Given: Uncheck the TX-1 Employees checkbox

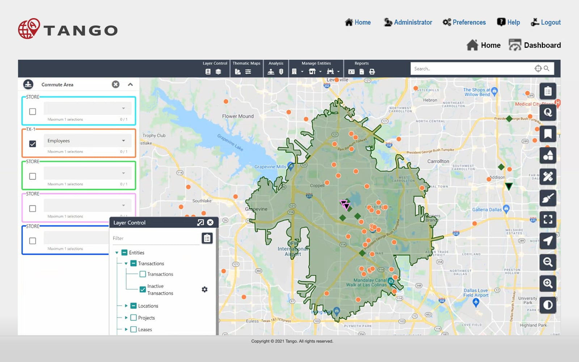Looking at the screenshot, I should pyautogui.click(x=33, y=144).
